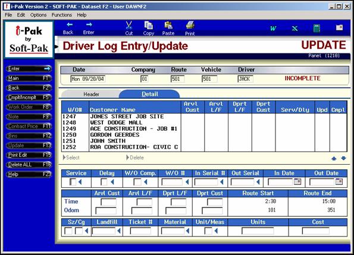Click the Company input field
Viewport: 354px width, 255px height.
[x=145, y=79]
